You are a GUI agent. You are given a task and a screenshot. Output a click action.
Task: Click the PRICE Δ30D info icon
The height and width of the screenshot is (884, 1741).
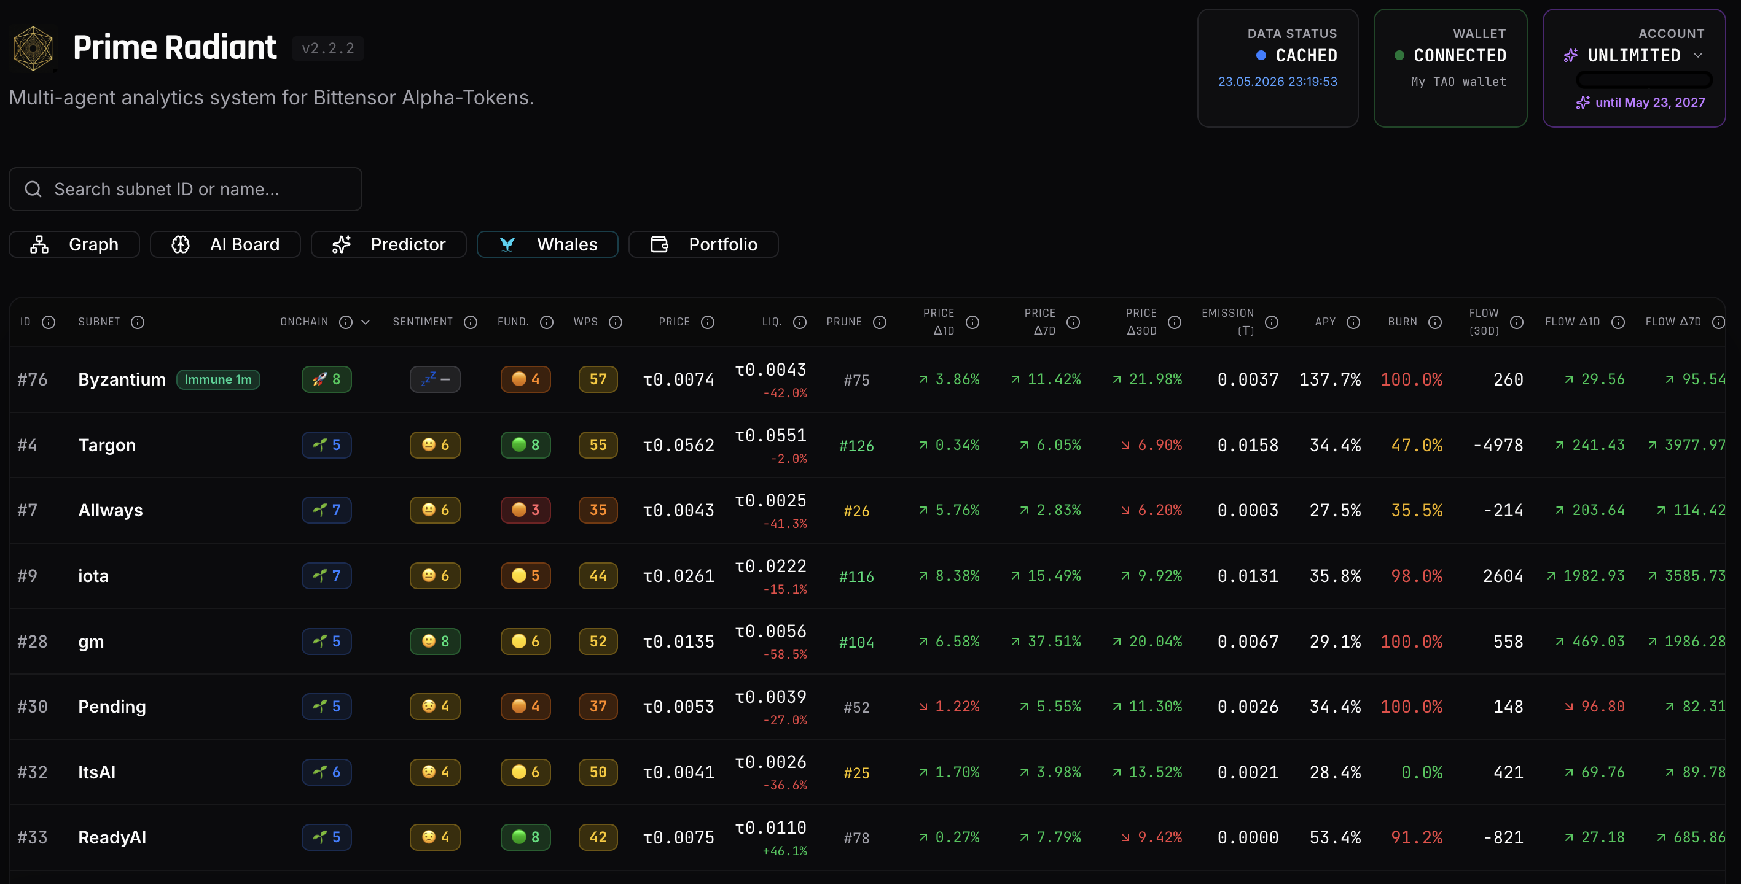[1175, 322]
